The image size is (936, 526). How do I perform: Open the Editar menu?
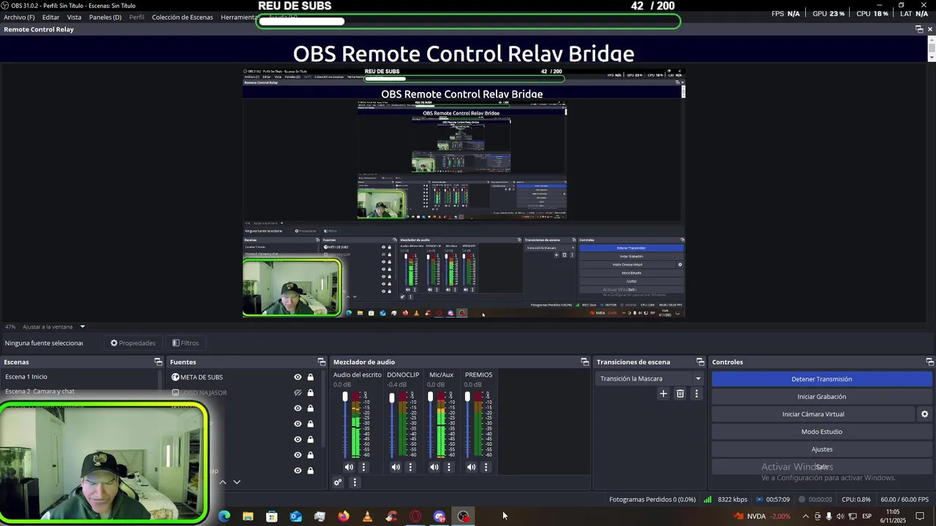pos(50,17)
